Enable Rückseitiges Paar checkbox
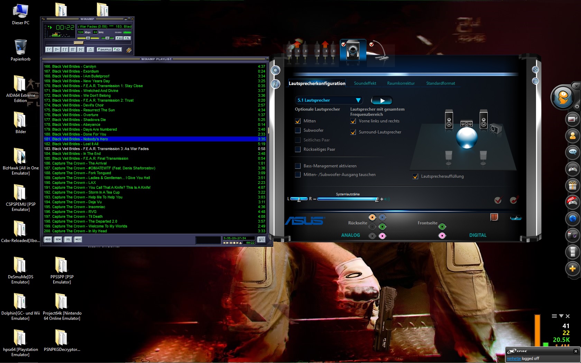 298,149
